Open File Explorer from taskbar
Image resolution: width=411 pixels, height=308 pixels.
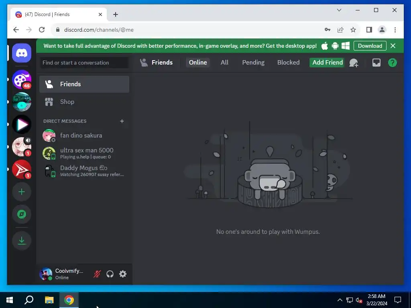pos(49,300)
